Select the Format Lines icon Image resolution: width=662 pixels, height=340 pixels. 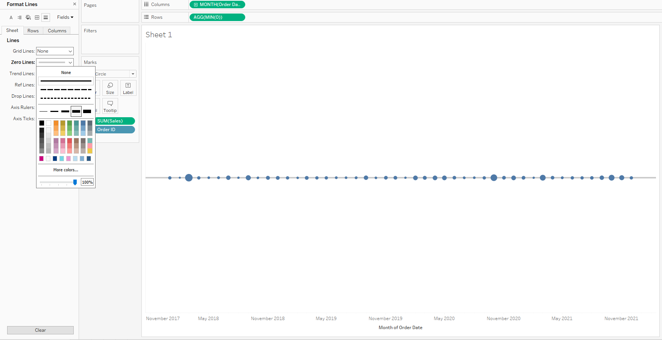[46, 18]
